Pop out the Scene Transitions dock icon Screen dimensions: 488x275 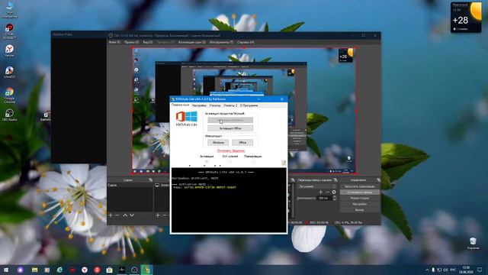coord(335,180)
